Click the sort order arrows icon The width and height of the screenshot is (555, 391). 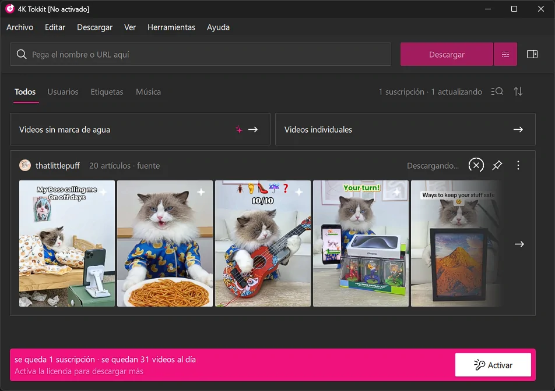coord(518,91)
